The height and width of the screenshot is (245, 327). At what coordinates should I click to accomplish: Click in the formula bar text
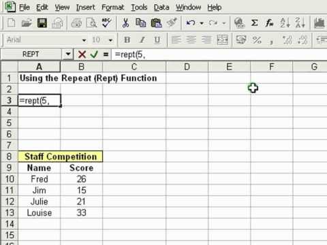coord(130,54)
